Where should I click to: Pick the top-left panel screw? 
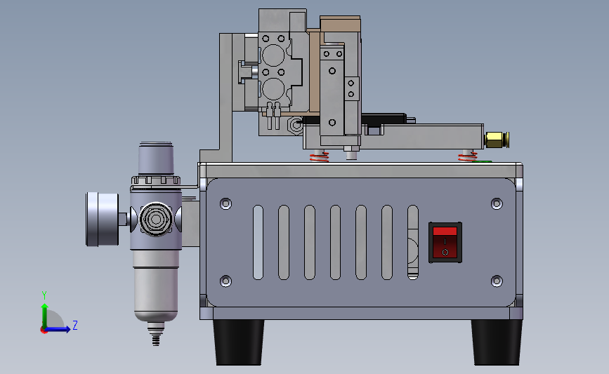[x=225, y=203]
